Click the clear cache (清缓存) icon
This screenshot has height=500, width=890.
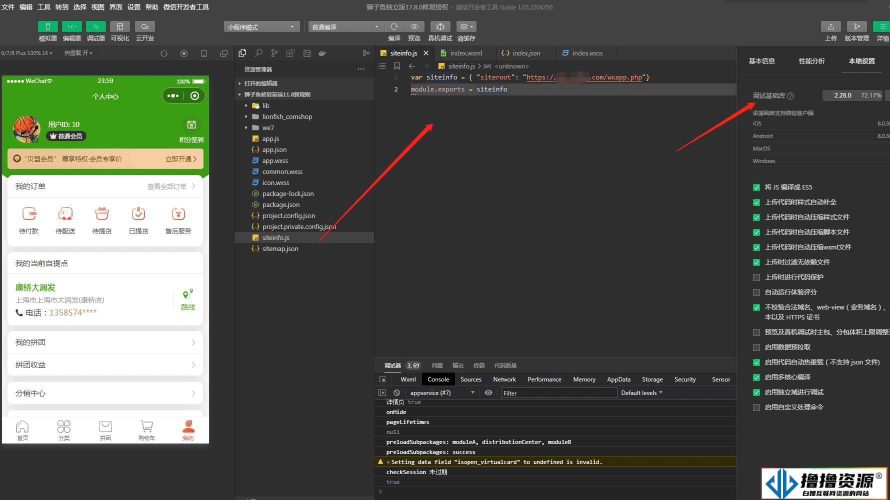point(466,26)
